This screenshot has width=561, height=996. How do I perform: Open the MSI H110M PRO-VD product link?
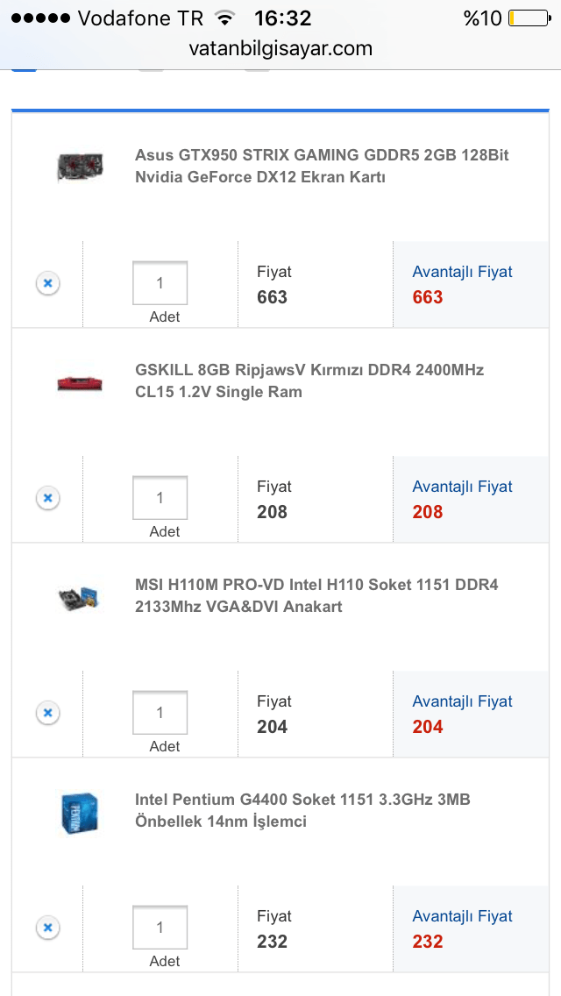pos(316,595)
